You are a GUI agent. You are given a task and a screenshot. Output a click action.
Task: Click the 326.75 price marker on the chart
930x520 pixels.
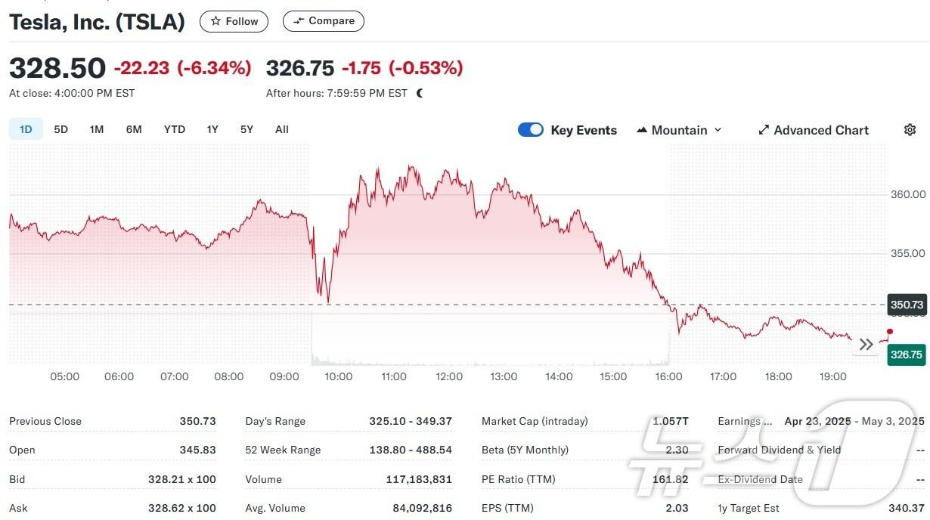coord(906,354)
